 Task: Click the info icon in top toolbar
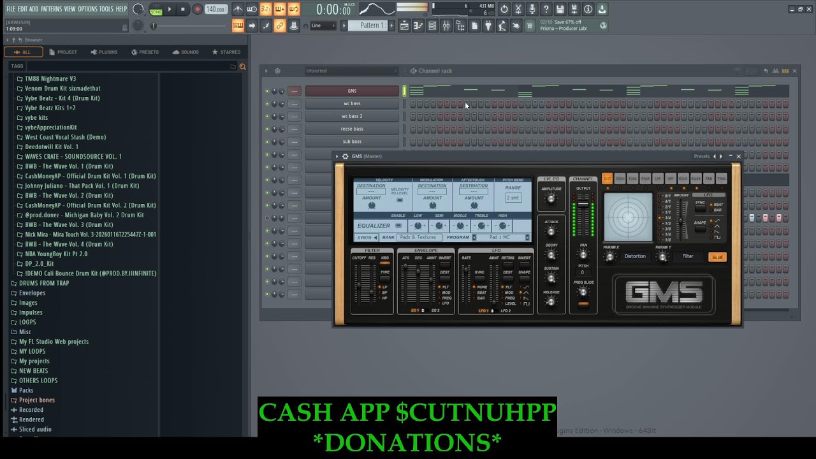(588, 9)
